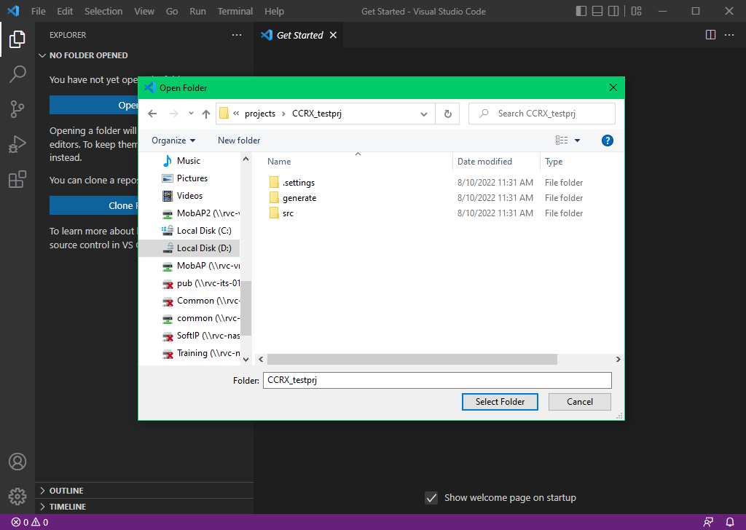Screen dimensions: 746x530
Task: Switch to the Get Started tab
Action: [x=299, y=35]
